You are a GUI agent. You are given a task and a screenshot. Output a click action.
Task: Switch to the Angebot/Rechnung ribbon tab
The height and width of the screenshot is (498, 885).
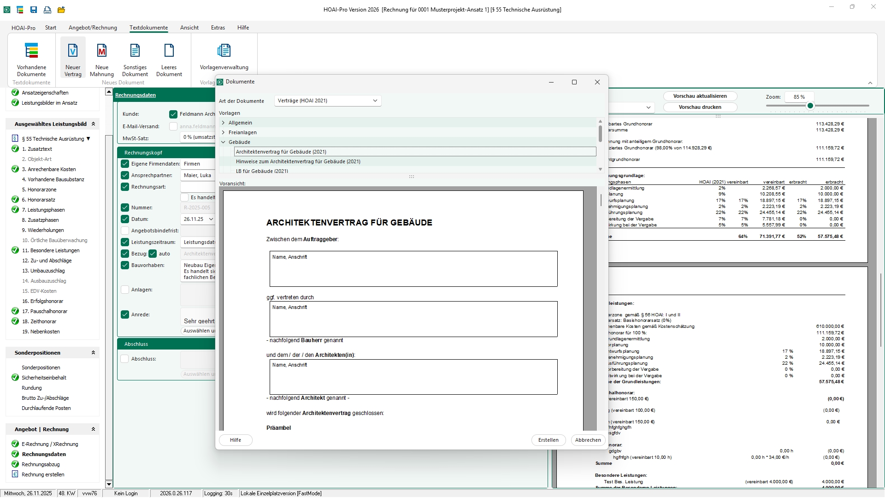click(x=93, y=28)
